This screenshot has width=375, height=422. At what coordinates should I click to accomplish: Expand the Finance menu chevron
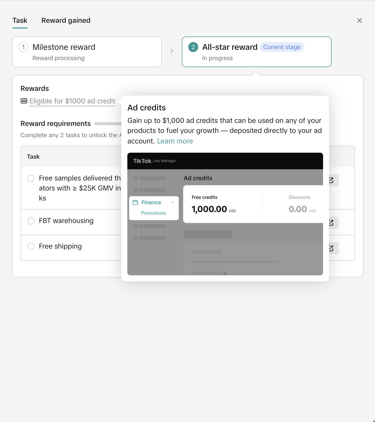click(x=173, y=202)
